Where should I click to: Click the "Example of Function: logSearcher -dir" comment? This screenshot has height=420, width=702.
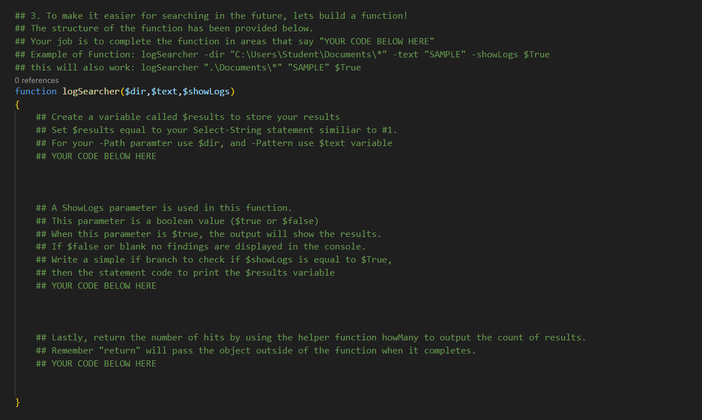(x=282, y=55)
